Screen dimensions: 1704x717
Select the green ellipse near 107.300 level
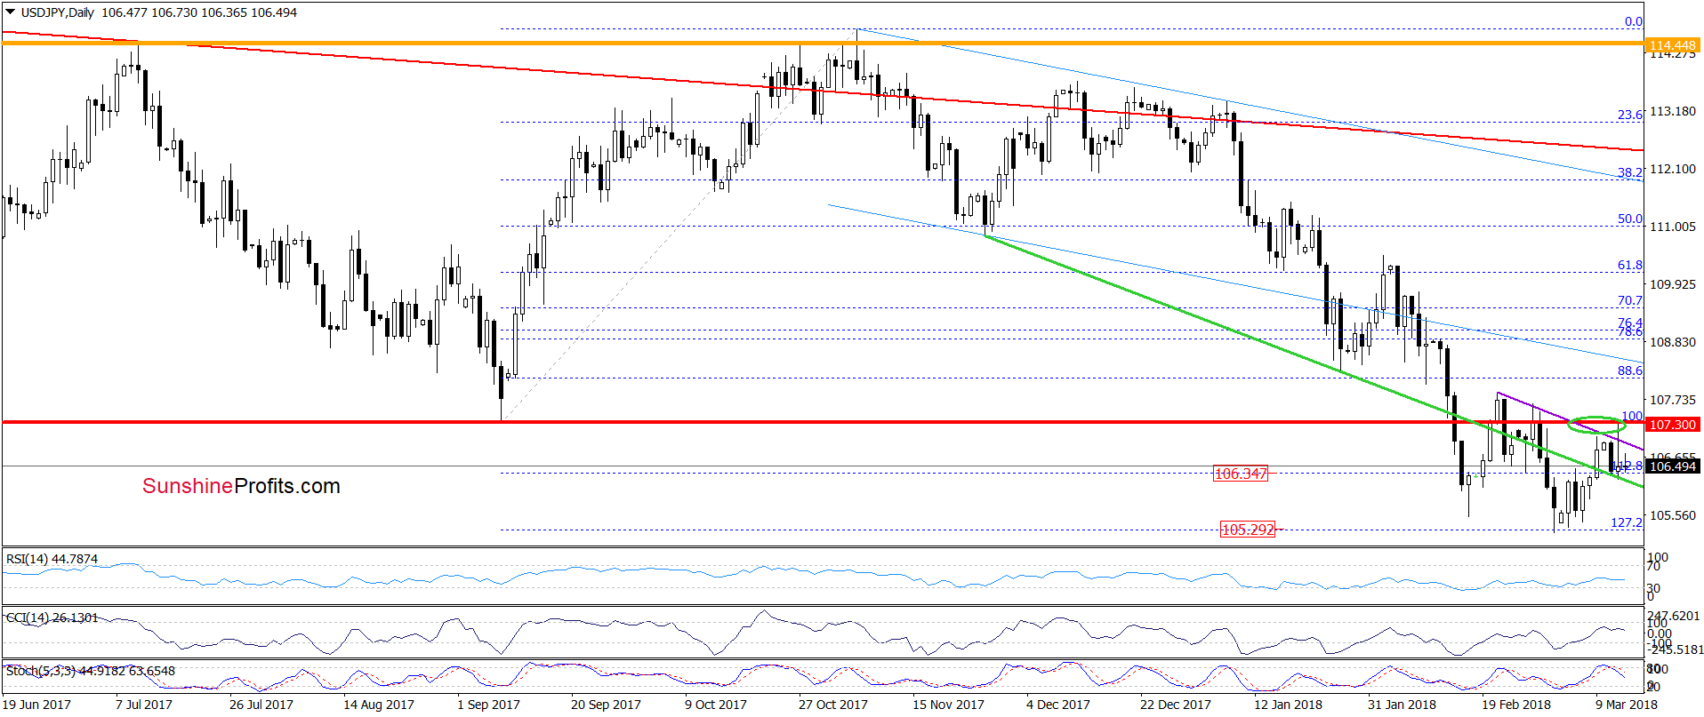pyautogui.click(x=1596, y=425)
